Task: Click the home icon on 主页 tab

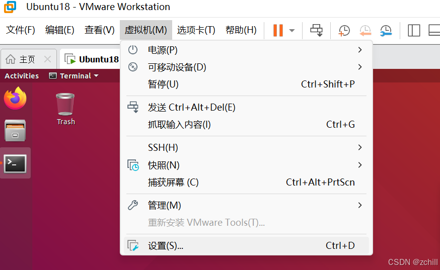Action: tap(11, 59)
